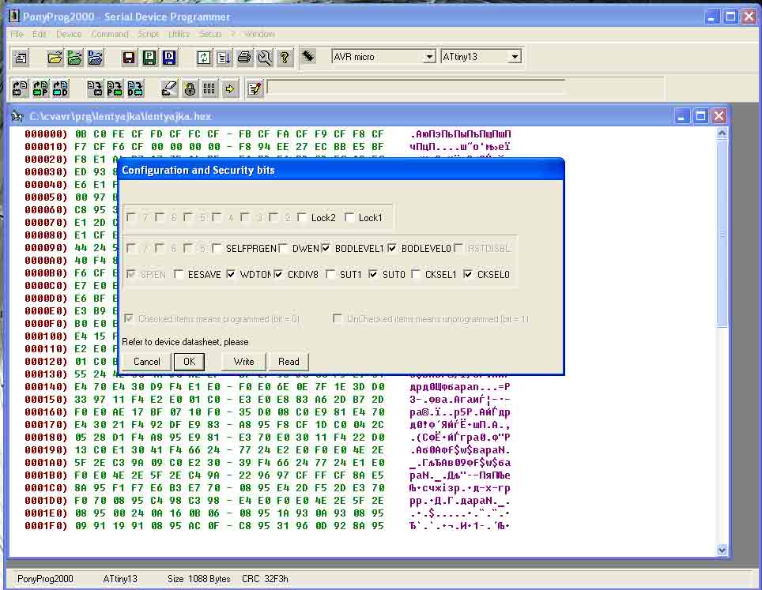The width and height of the screenshot is (762, 590).
Task: Click the padlock Security bits icon
Action: [x=189, y=88]
